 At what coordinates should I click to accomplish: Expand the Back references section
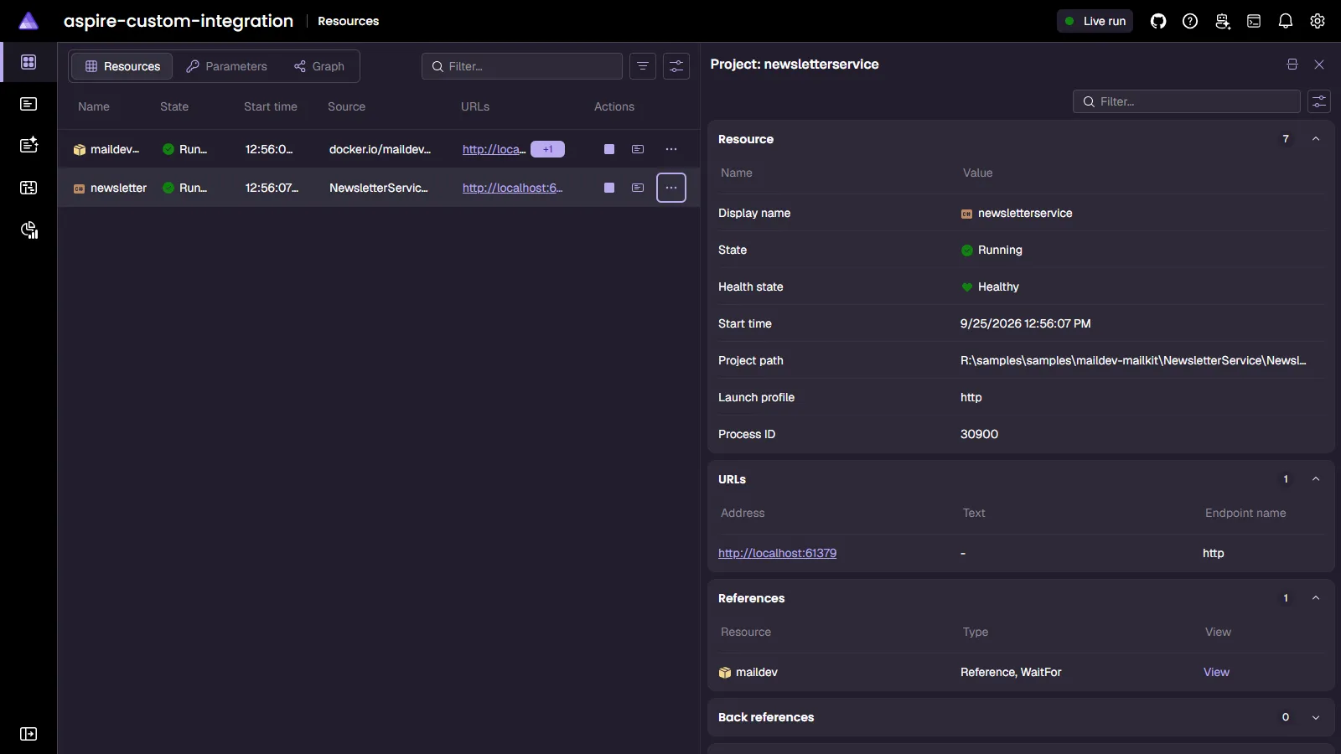click(1316, 717)
